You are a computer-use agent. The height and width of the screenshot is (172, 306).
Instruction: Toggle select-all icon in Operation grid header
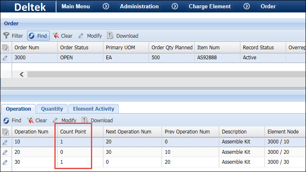pyautogui.click(x=5, y=132)
